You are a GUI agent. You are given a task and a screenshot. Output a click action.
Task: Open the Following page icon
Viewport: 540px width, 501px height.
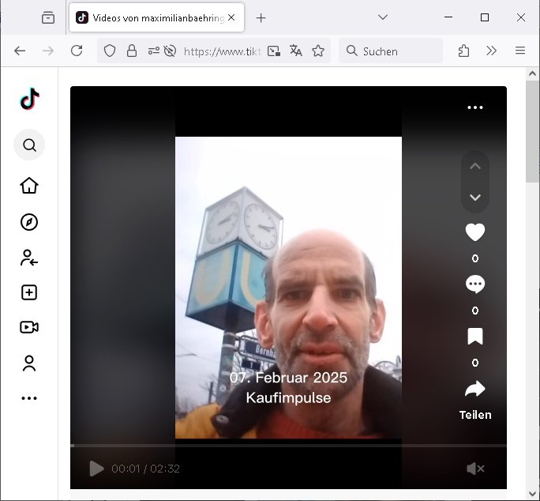pos(29,258)
